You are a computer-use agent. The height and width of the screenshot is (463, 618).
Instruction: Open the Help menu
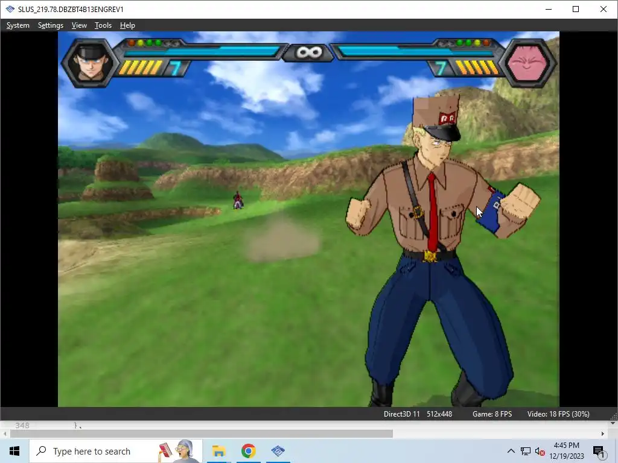pyautogui.click(x=127, y=25)
